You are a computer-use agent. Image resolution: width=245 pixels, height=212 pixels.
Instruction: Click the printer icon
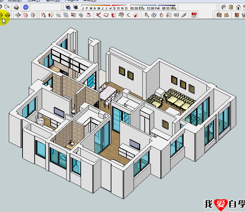pos(16,7)
